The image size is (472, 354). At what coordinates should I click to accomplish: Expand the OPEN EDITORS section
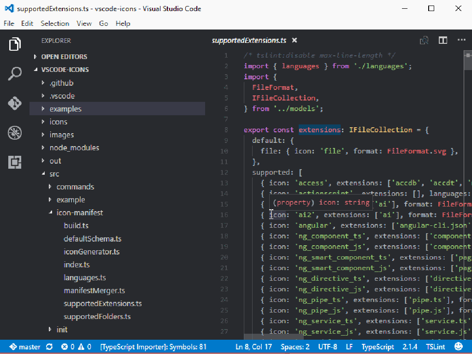64,57
